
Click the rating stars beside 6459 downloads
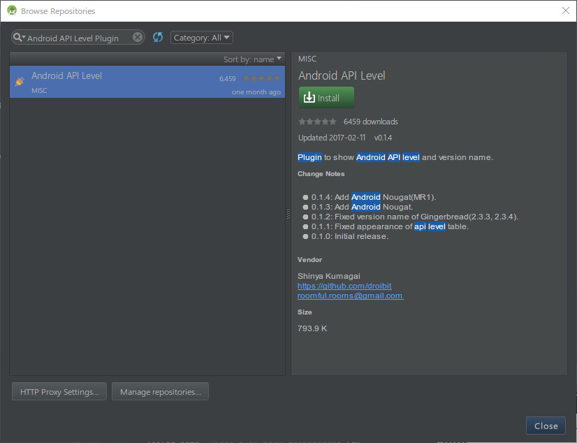pyautogui.click(x=317, y=122)
